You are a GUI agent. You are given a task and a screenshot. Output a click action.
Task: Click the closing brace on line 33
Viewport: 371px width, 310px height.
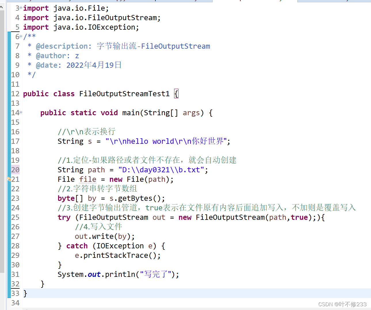[x=25, y=293]
